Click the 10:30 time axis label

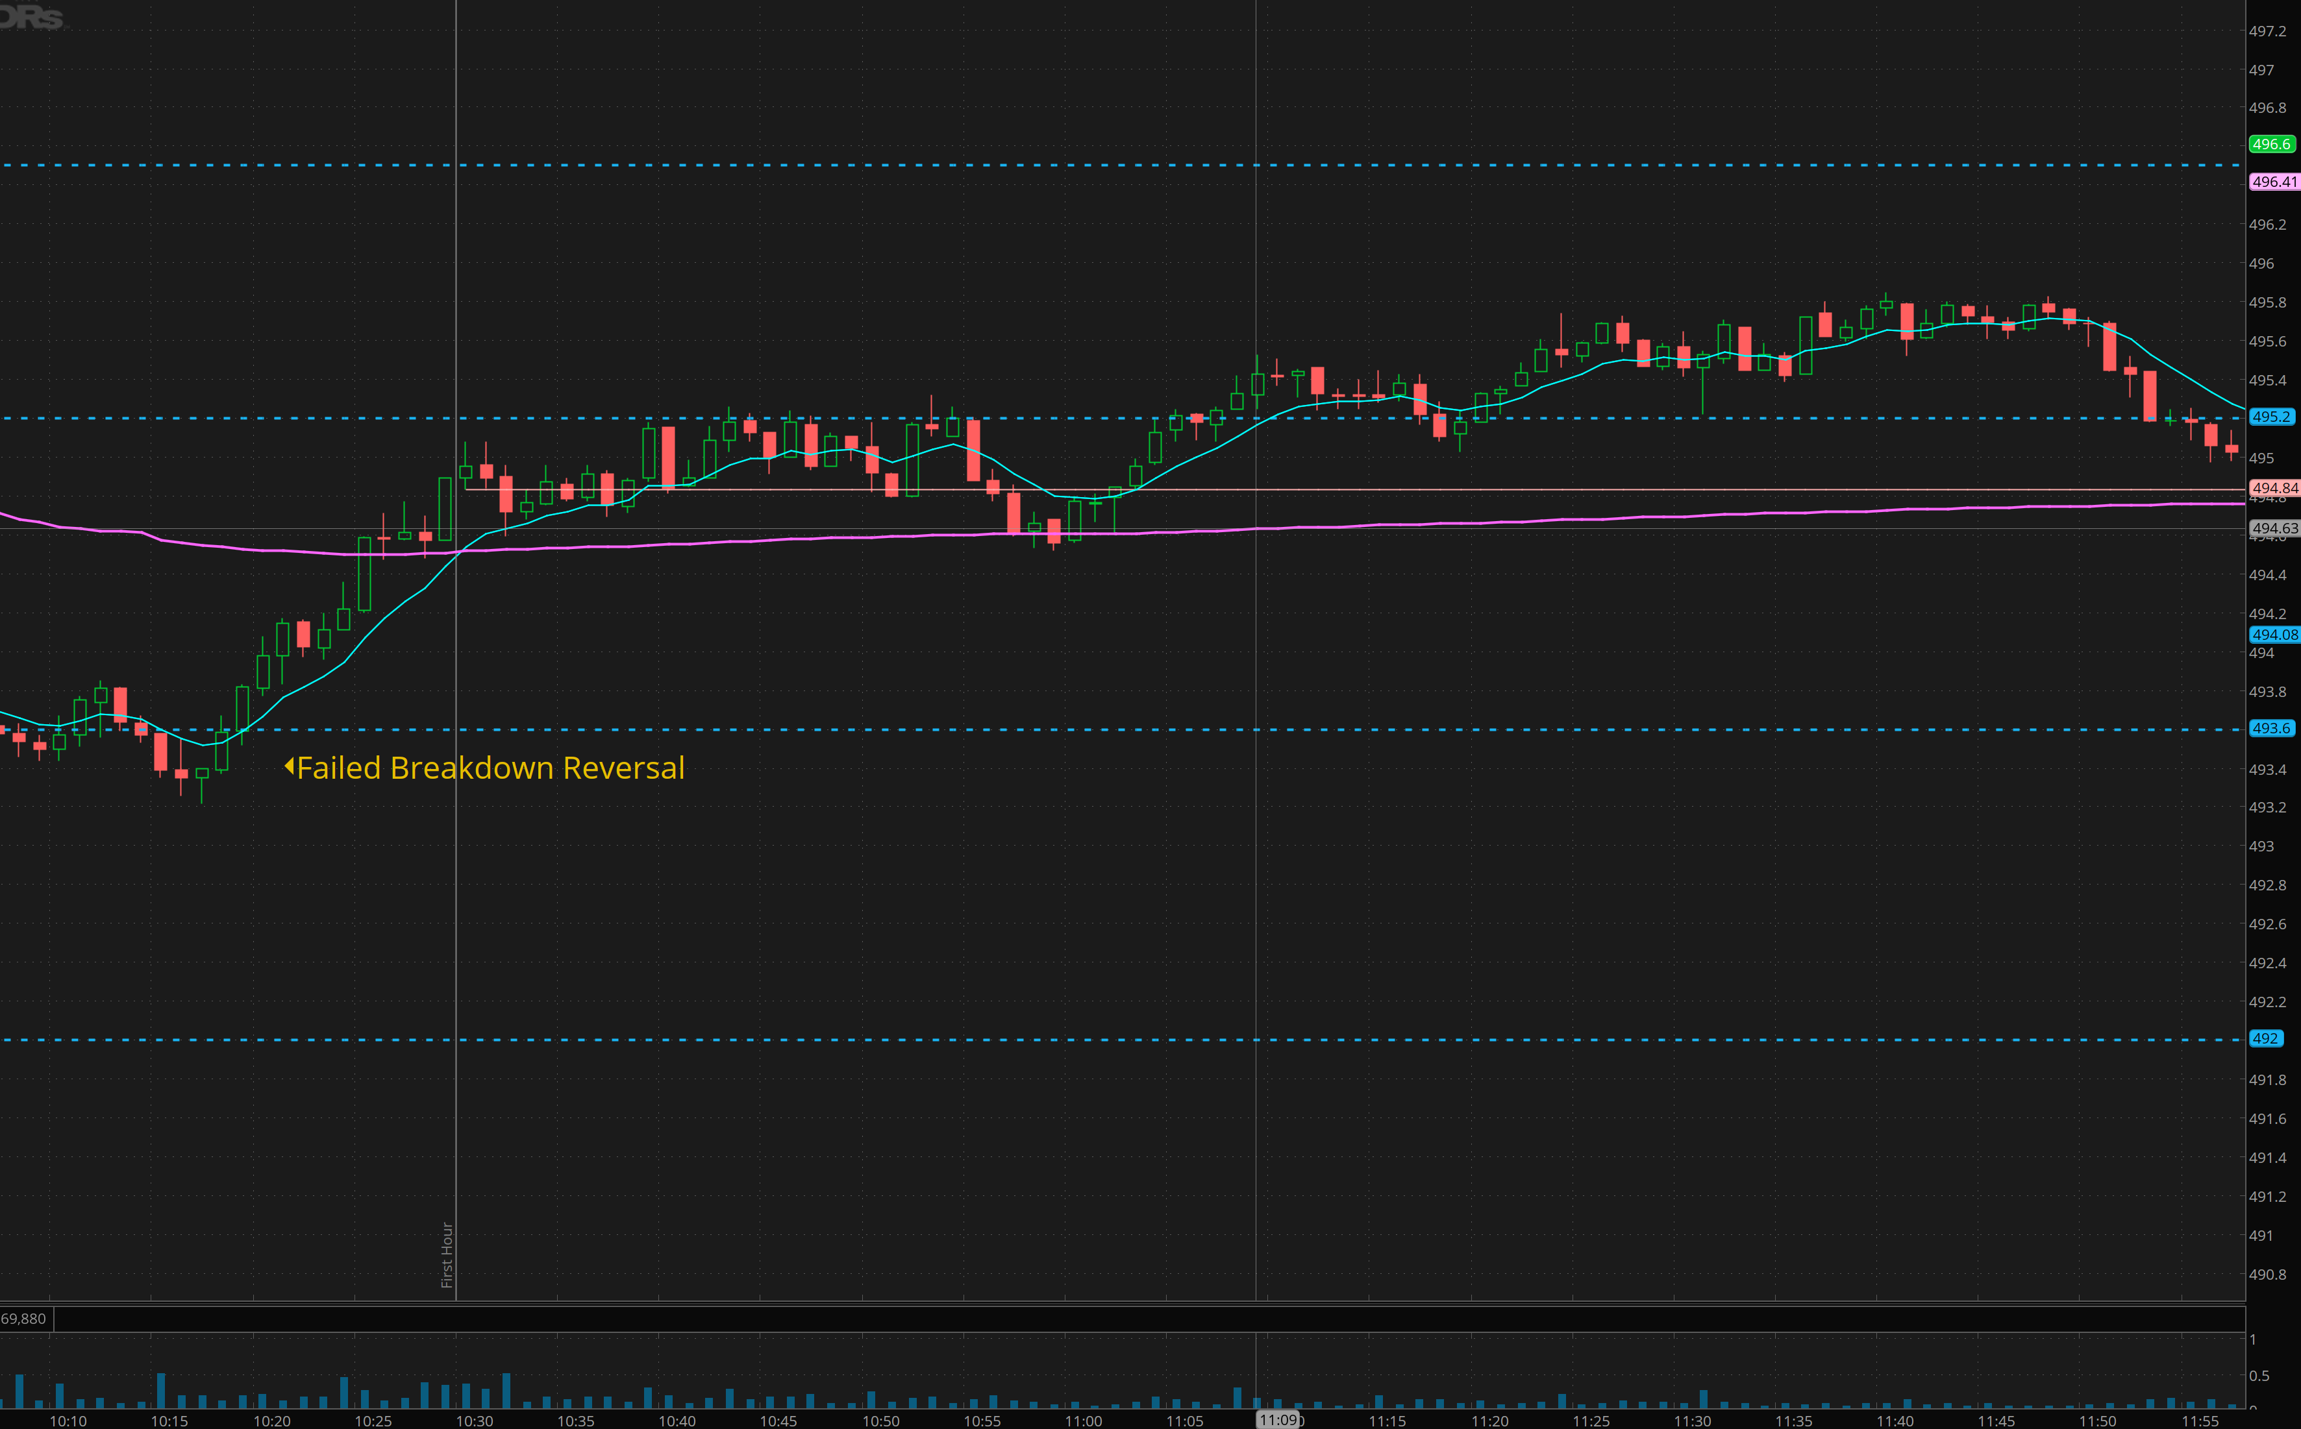click(475, 1421)
